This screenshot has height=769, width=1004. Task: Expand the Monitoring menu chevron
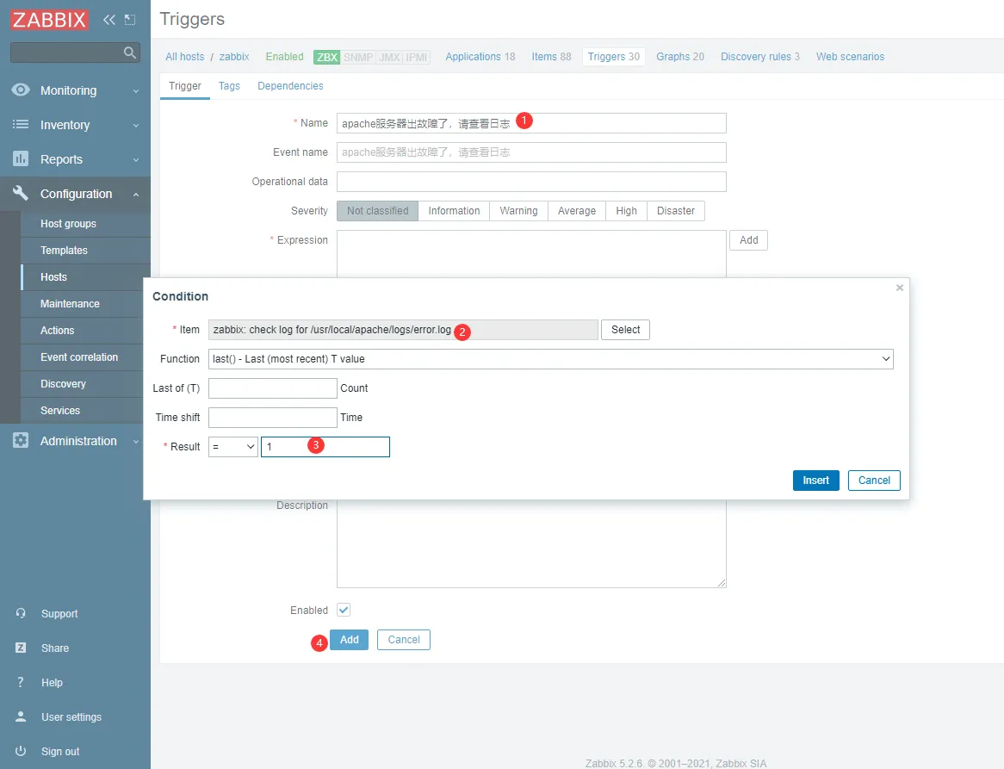[136, 91]
